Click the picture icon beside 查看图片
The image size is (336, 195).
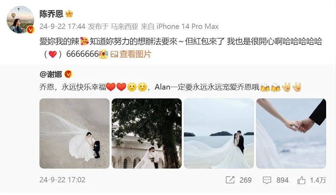pos(114,54)
